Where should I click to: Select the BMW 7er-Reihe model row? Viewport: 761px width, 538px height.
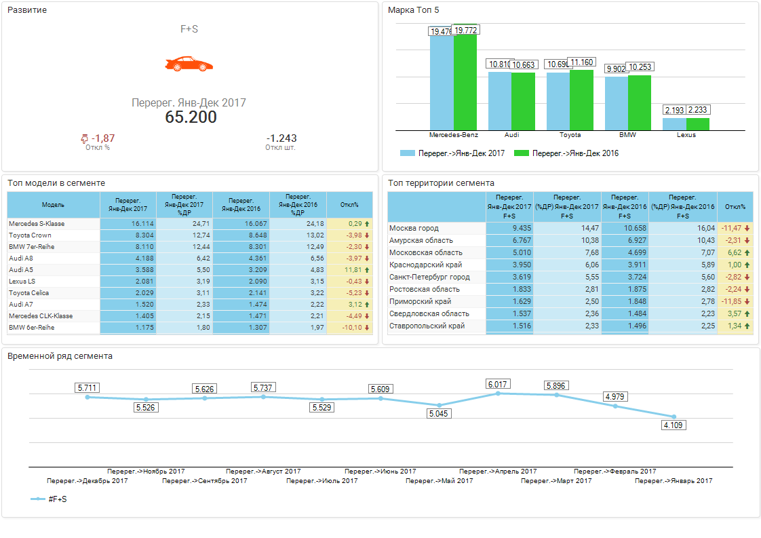pyautogui.click(x=53, y=247)
